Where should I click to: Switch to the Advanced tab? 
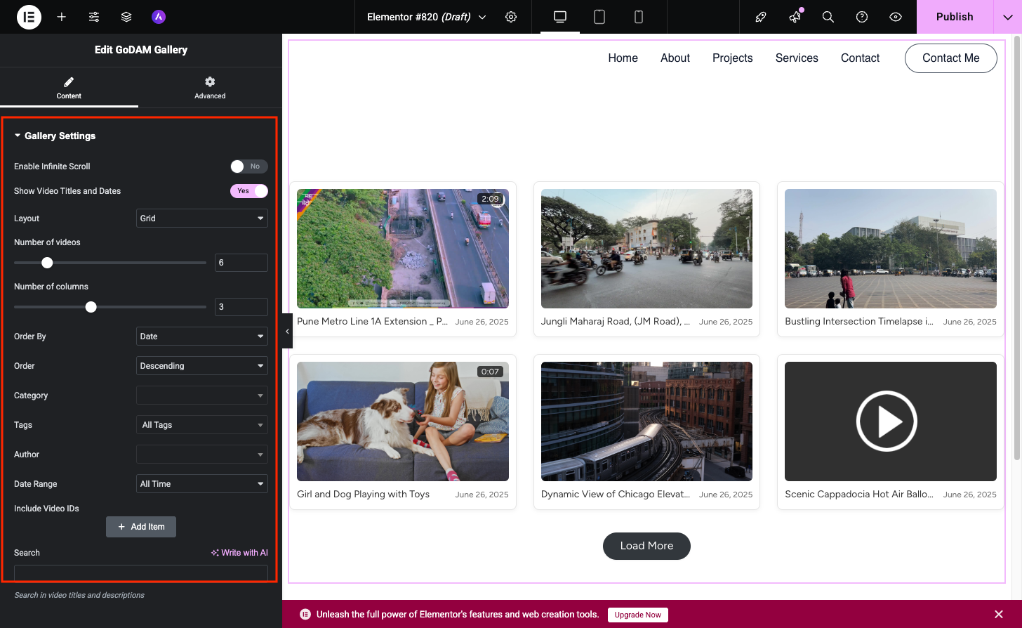[210, 87]
